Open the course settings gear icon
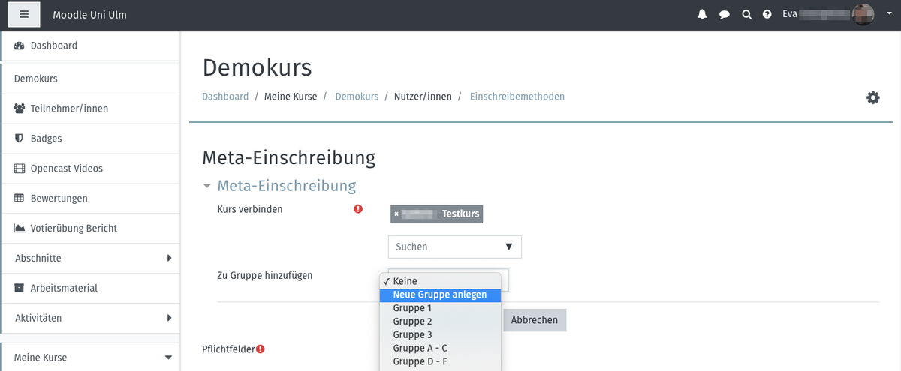Screen dimensions: 901x371 point(872,97)
